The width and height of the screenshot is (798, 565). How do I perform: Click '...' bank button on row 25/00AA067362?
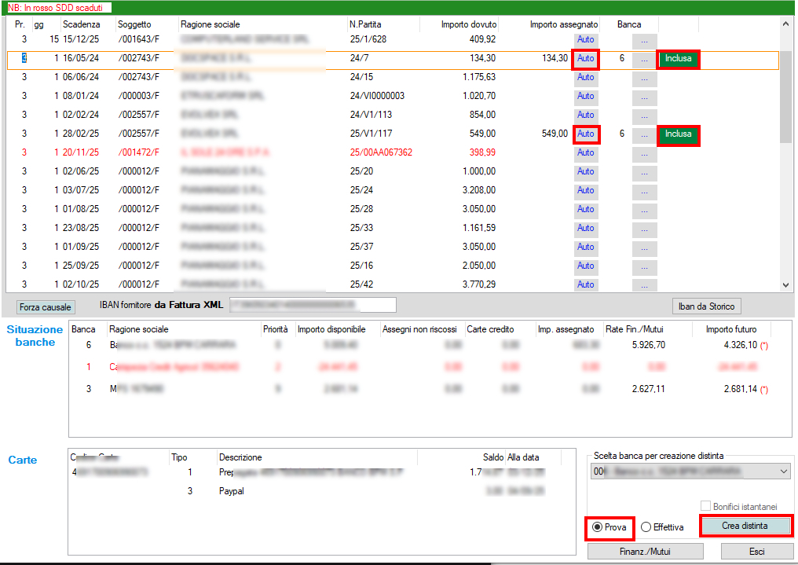tap(644, 153)
